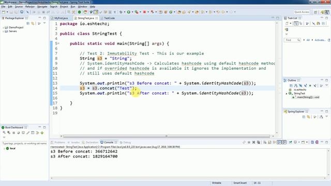Click New Task icon in Task List
The height and width of the screenshot is (186, 331).
tap(287, 23)
